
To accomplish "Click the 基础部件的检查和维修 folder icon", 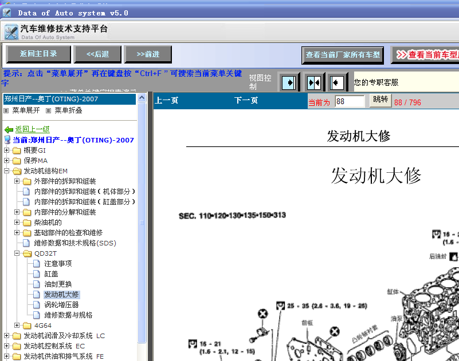I will click(x=28, y=233).
